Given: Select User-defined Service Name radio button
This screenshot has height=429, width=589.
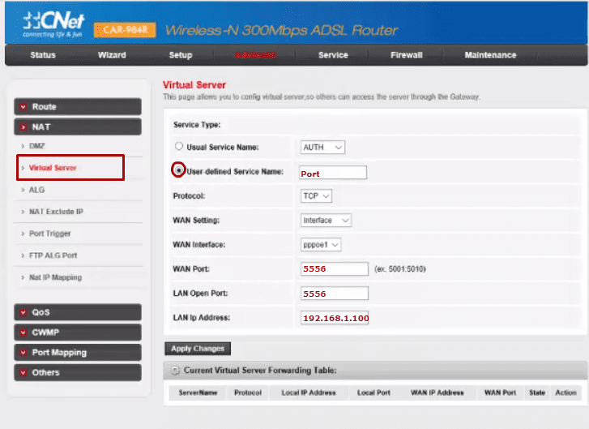Looking at the screenshot, I should coord(179,170).
